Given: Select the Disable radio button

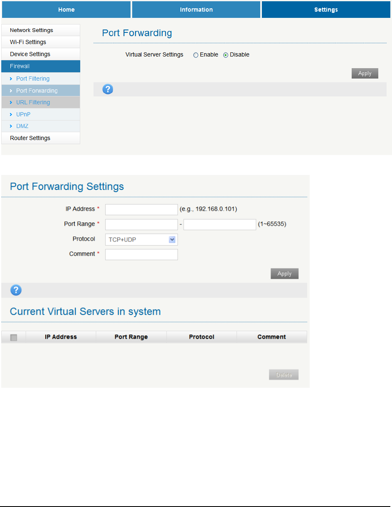Looking at the screenshot, I should (226, 55).
